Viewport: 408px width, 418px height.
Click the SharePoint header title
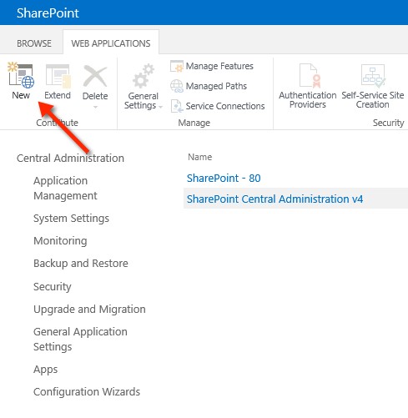48,13
